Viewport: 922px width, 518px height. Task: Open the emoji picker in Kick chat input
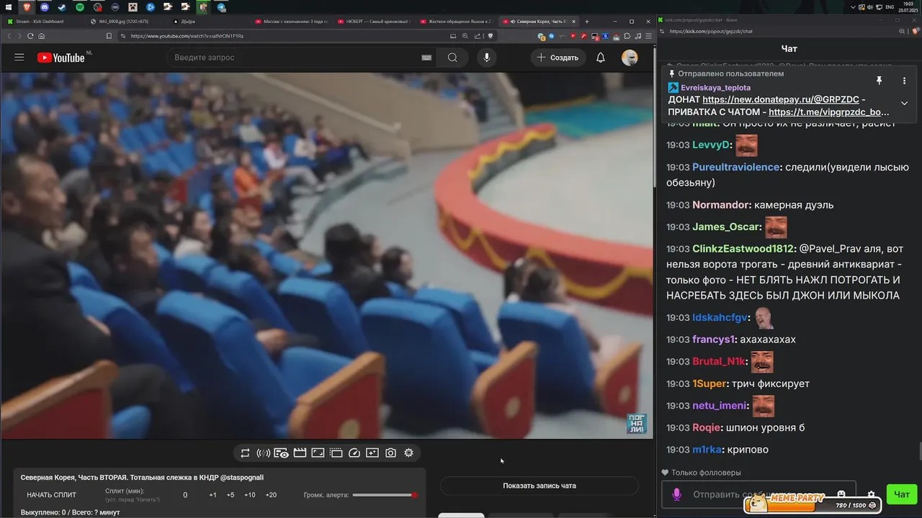click(x=841, y=494)
